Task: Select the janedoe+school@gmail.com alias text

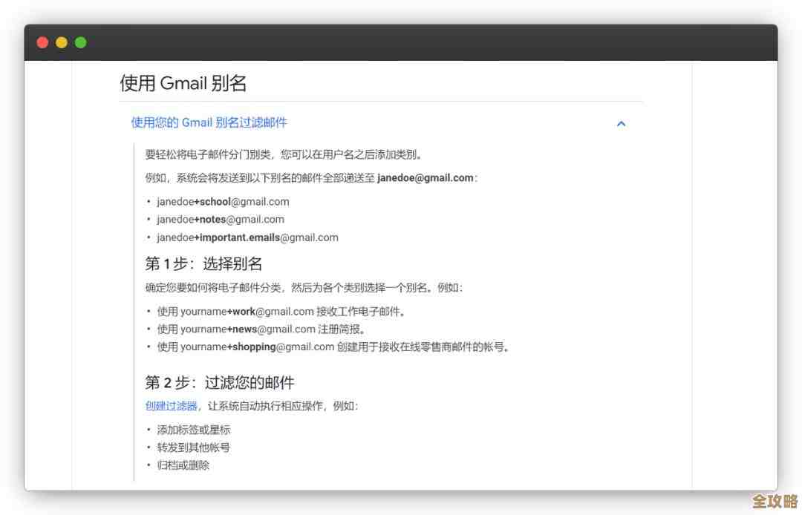Action: 223,201
